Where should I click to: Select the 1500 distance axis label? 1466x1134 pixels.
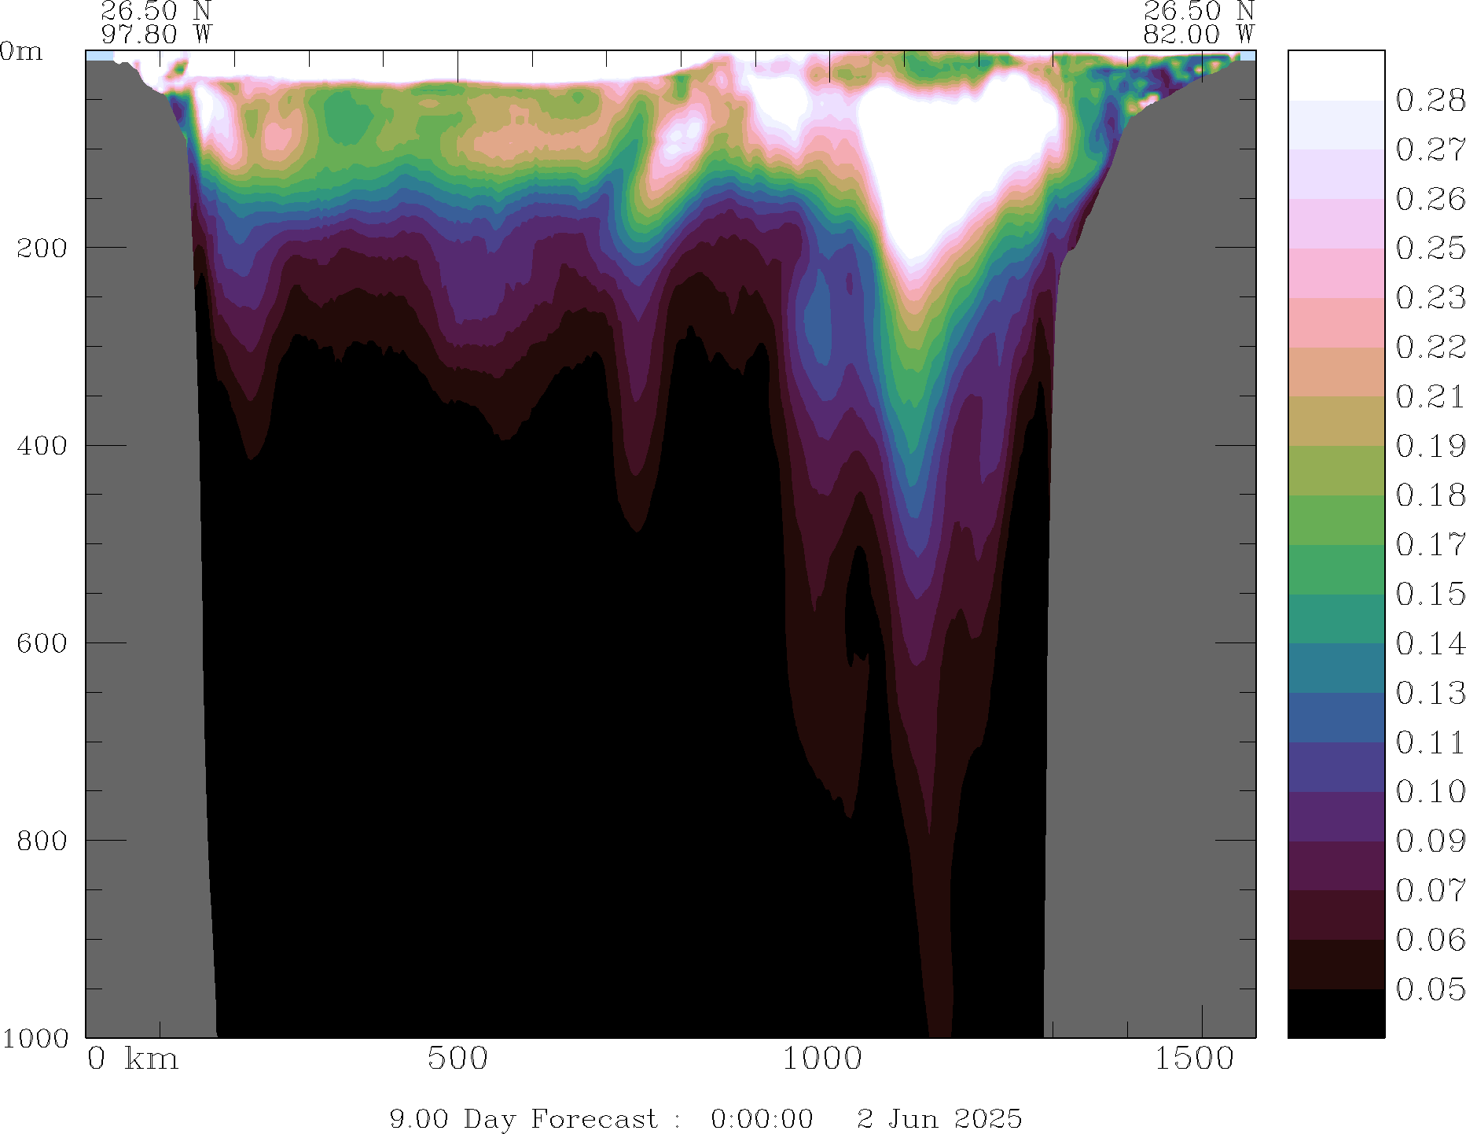1194,1059
